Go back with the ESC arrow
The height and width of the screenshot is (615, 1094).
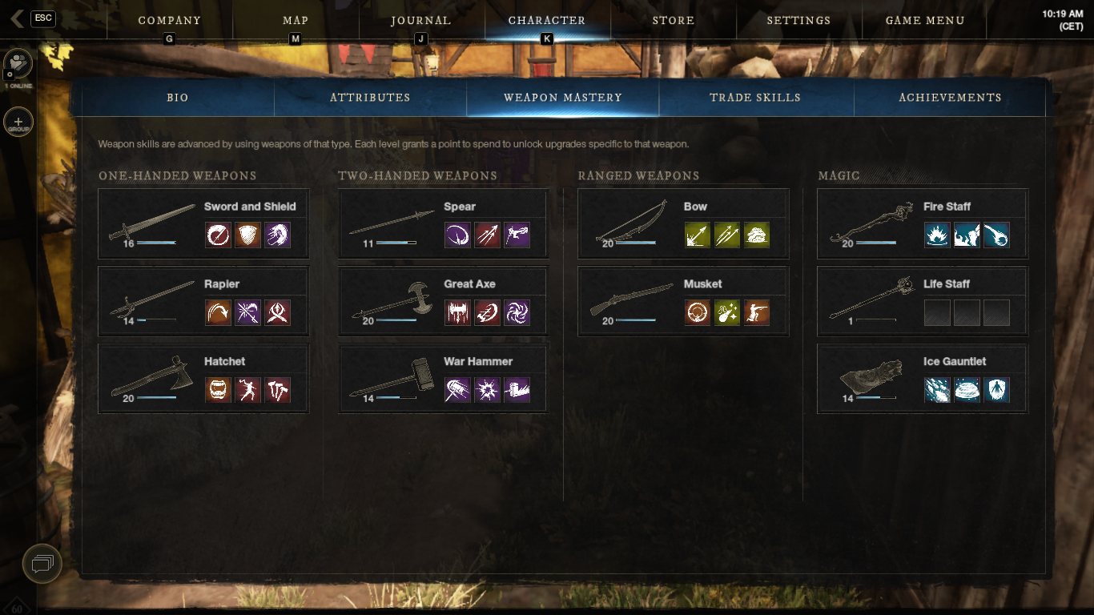pyautogui.click(x=16, y=18)
